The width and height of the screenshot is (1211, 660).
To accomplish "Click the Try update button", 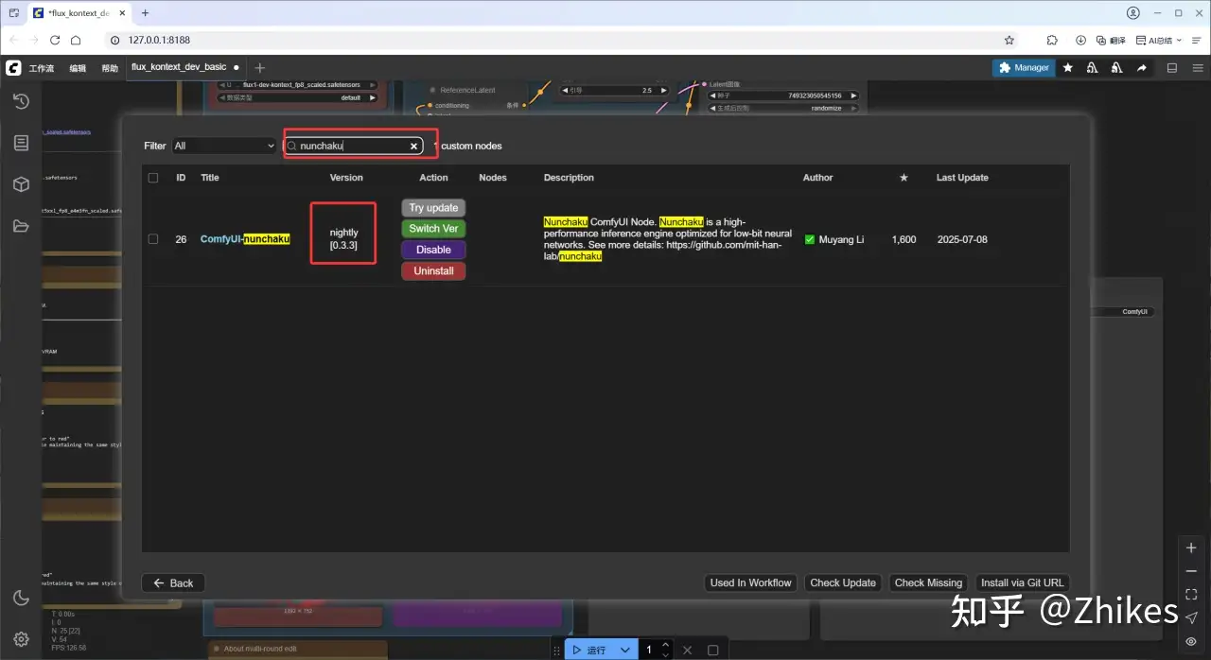I will [x=433, y=208].
